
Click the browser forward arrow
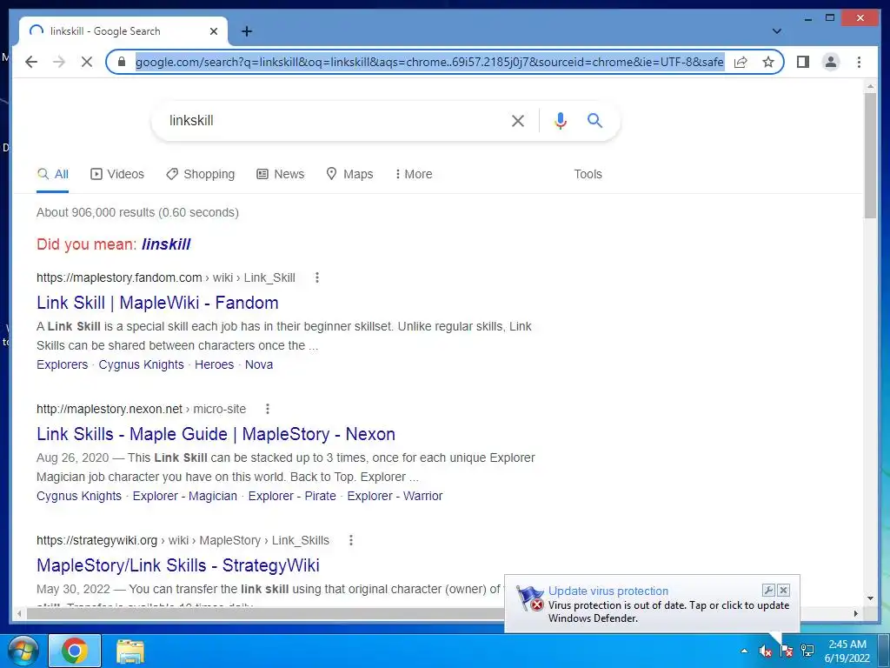(x=59, y=62)
